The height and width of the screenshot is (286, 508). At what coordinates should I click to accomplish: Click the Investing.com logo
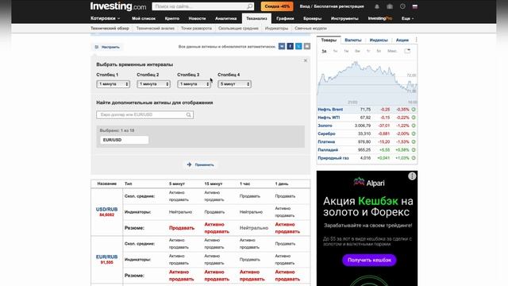click(x=118, y=6)
